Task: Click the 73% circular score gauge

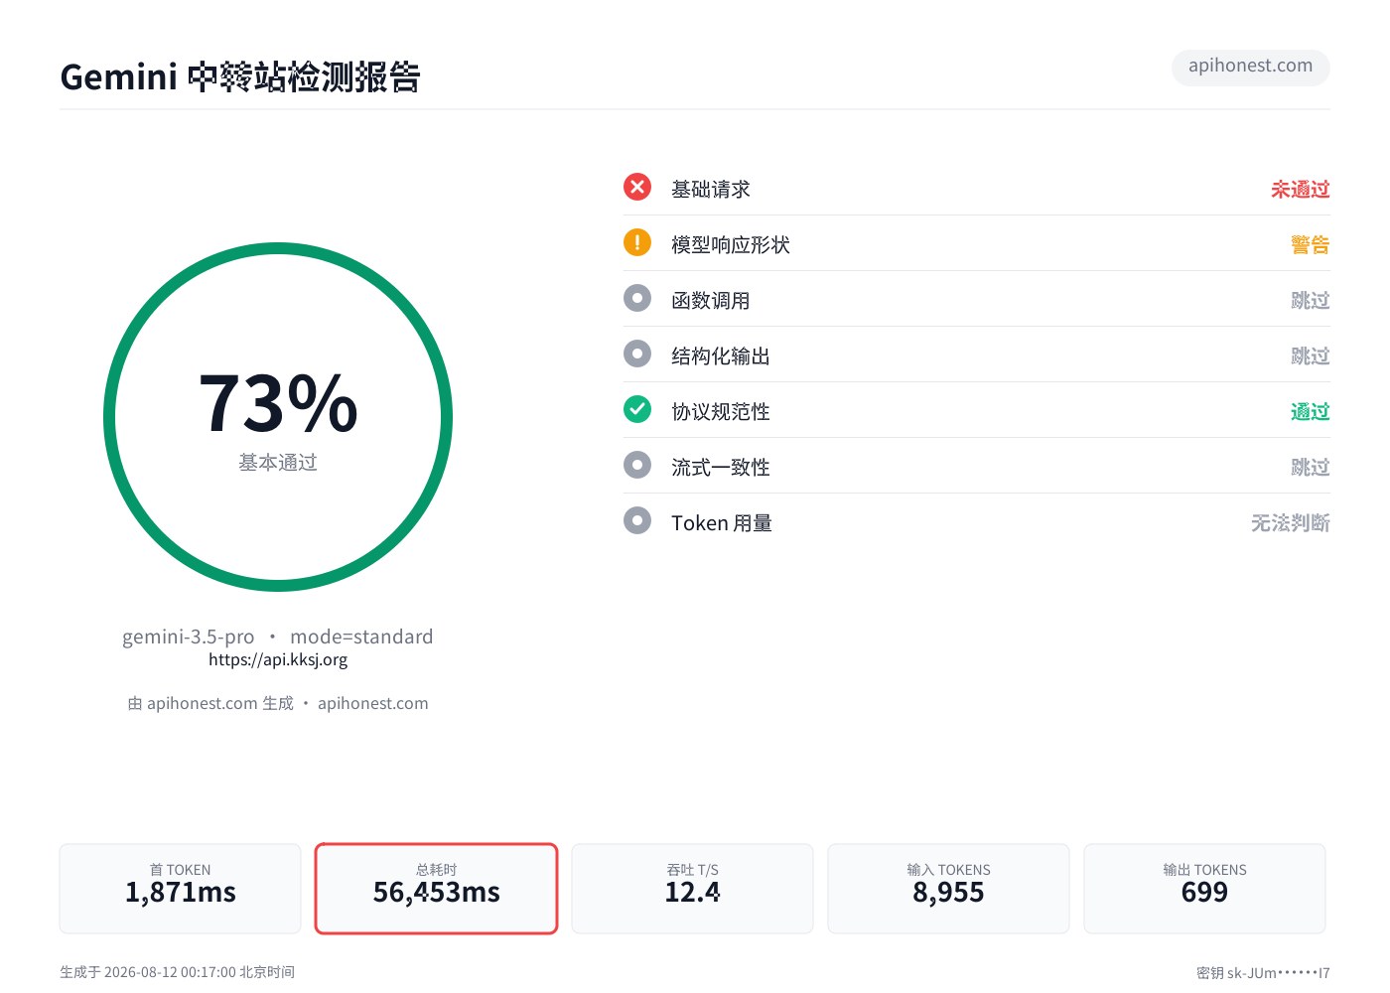Action: click(278, 417)
